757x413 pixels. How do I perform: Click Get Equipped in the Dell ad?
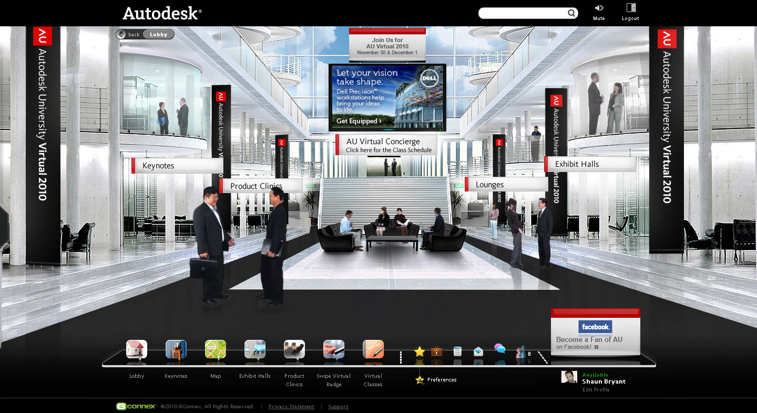coord(359,121)
